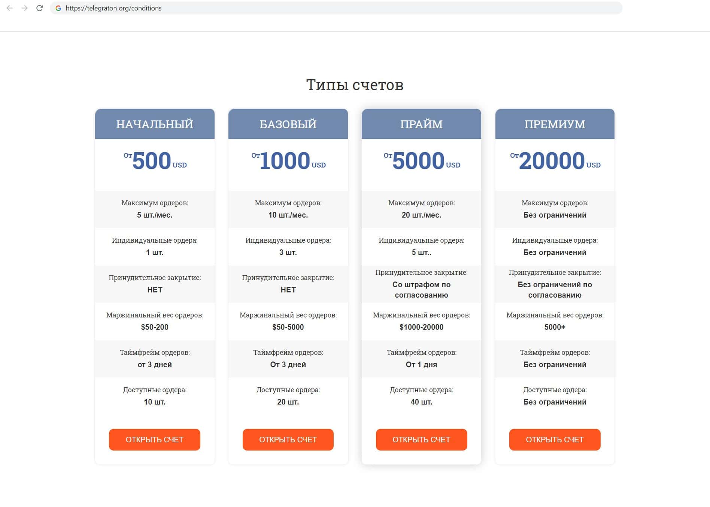The width and height of the screenshot is (710, 507).
Task: Select the НАЧАЛЬНЫЙ plan header
Action: point(155,124)
